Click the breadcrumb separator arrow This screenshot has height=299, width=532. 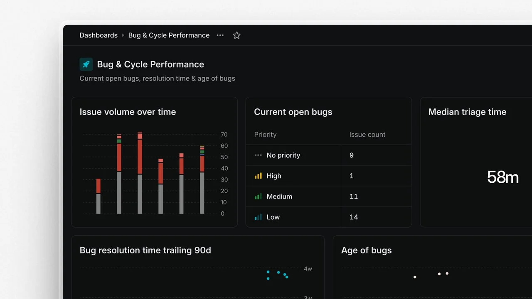[123, 35]
